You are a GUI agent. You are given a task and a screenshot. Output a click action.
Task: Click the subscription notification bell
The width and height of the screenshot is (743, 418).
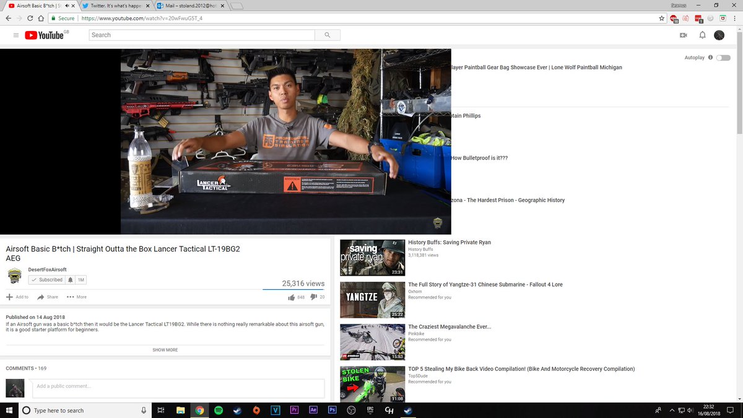[x=71, y=280]
